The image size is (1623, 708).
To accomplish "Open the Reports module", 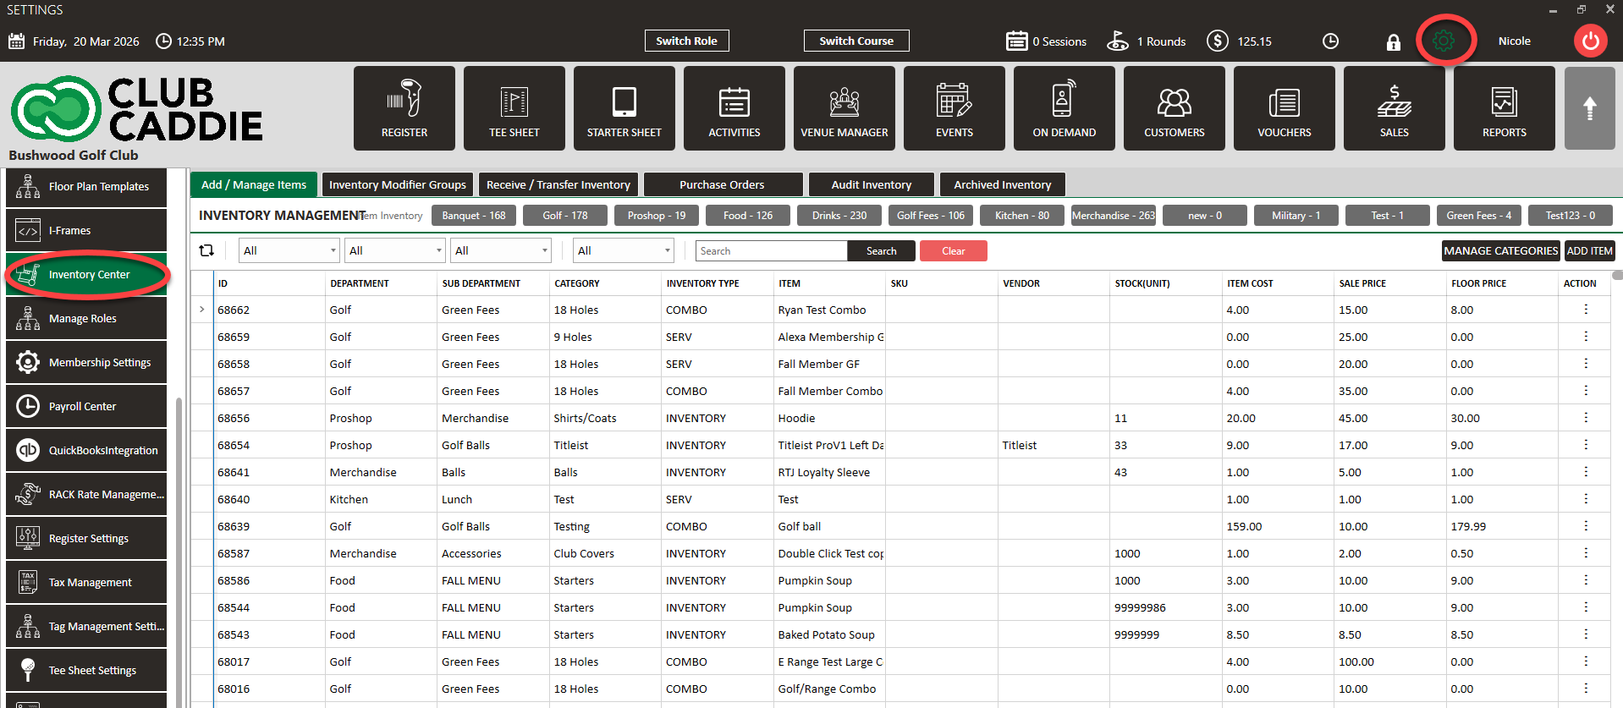I will 1504,108.
